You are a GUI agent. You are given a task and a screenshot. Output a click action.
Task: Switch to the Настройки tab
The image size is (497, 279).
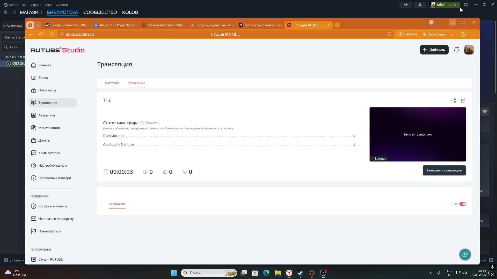(113, 83)
